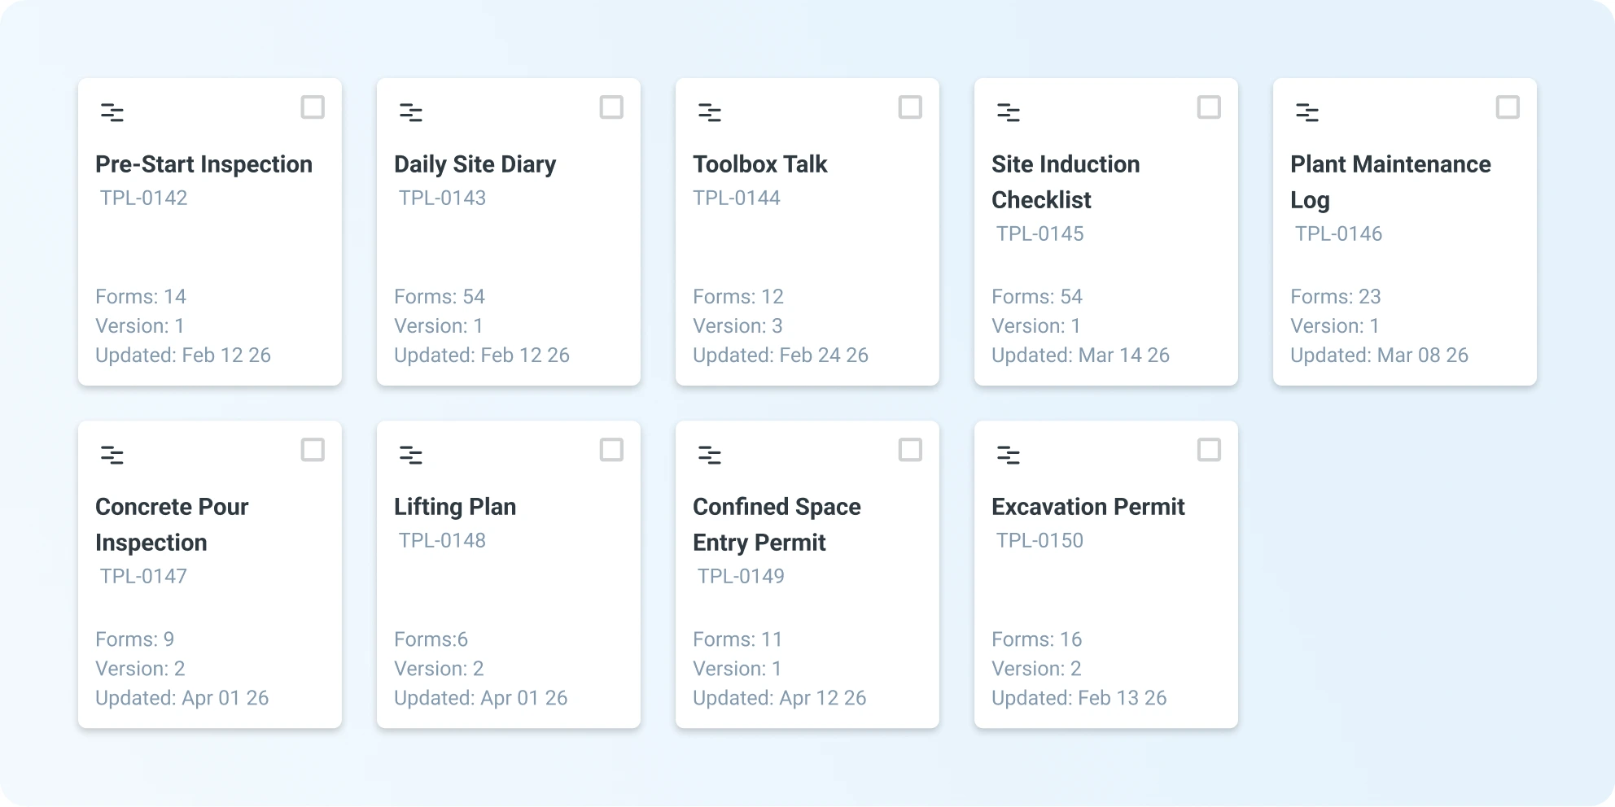Check the Toolbox Talk card checkbox
Viewport: 1615px width, 807px height.
[x=910, y=107]
